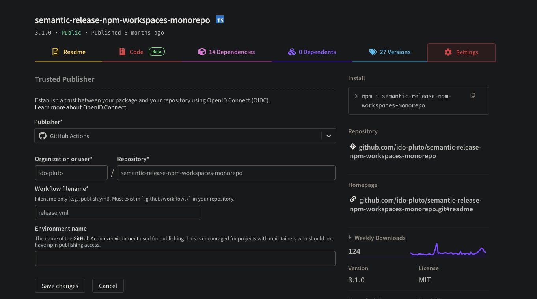Click the Workflow filename input field
Image resolution: width=537 pixels, height=299 pixels.
point(117,212)
